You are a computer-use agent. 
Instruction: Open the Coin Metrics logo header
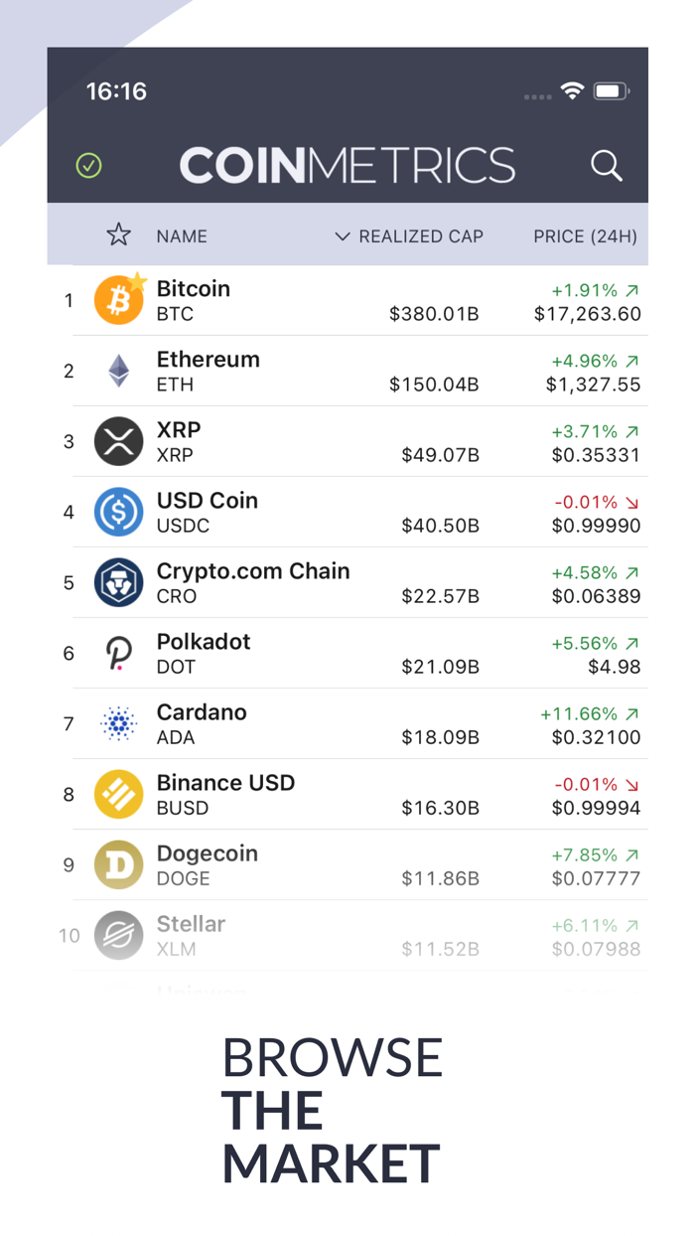347,165
